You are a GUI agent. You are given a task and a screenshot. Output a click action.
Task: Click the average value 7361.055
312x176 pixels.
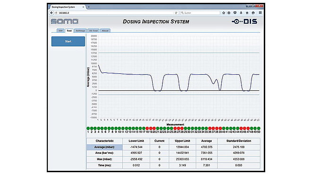pos(207,153)
